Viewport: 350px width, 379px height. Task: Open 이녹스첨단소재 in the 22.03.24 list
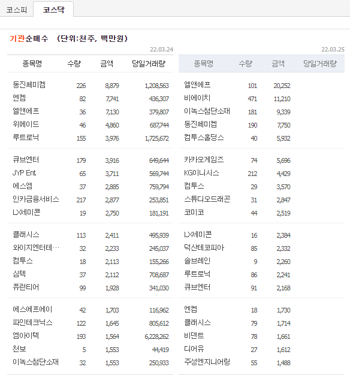click(35, 362)
